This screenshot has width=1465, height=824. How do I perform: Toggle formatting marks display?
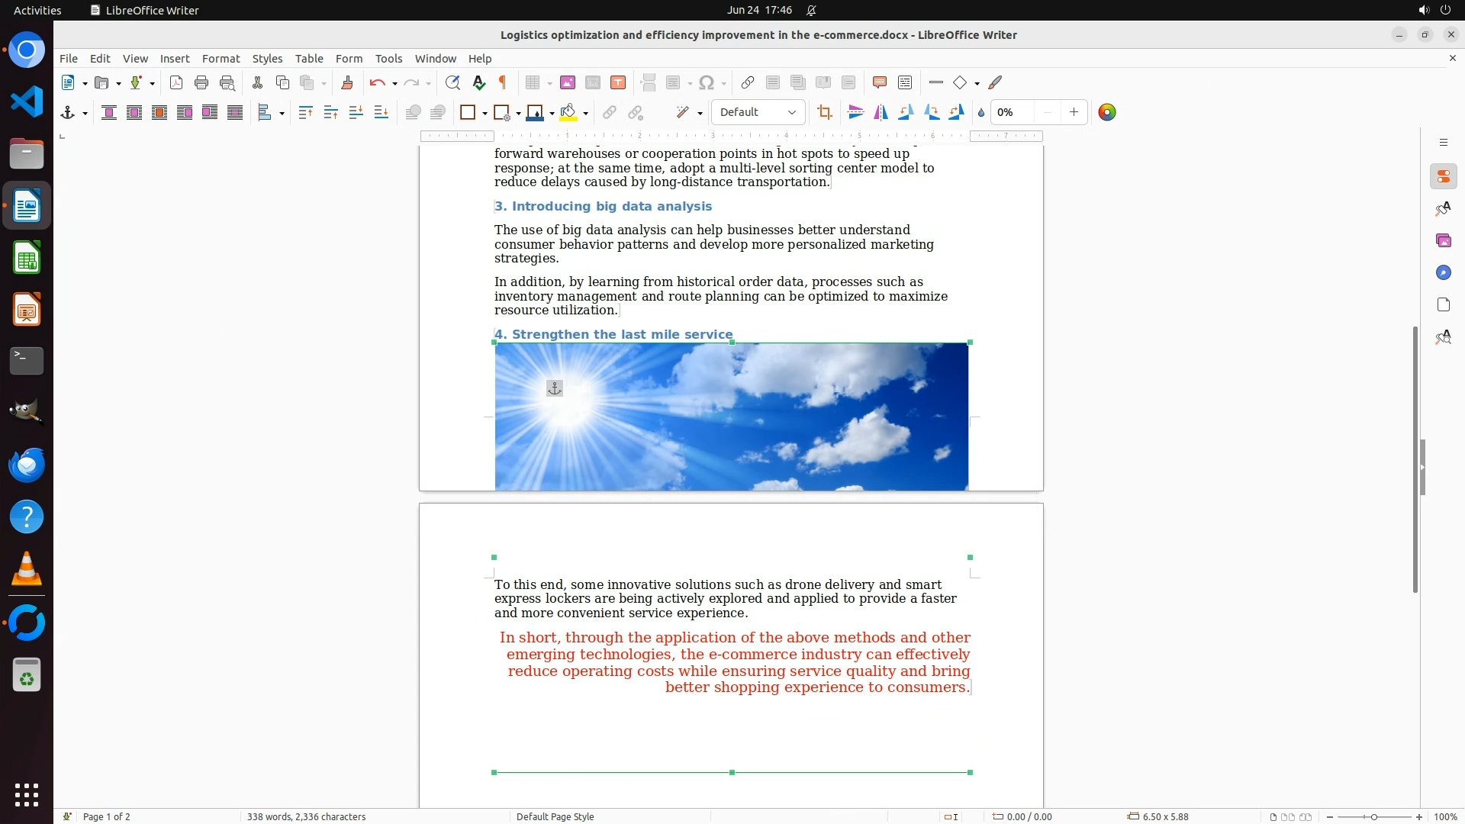point(503,82)
